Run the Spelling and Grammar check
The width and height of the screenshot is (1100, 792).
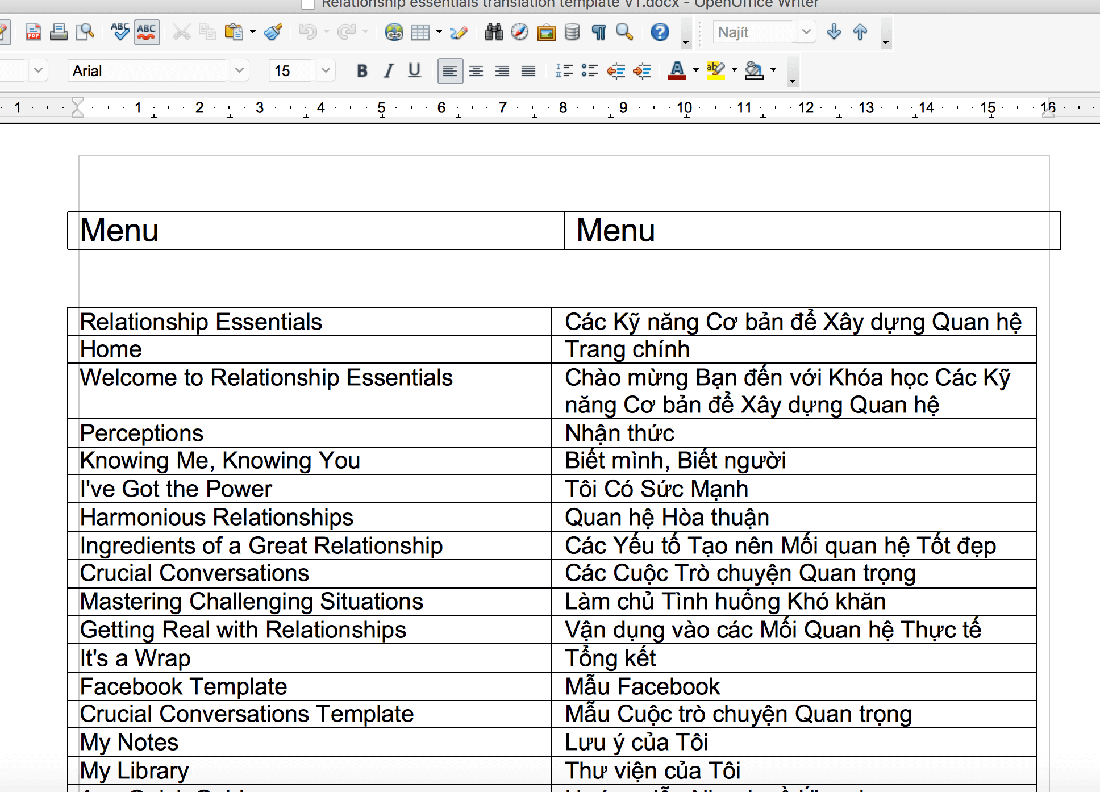tap(120, 32)
